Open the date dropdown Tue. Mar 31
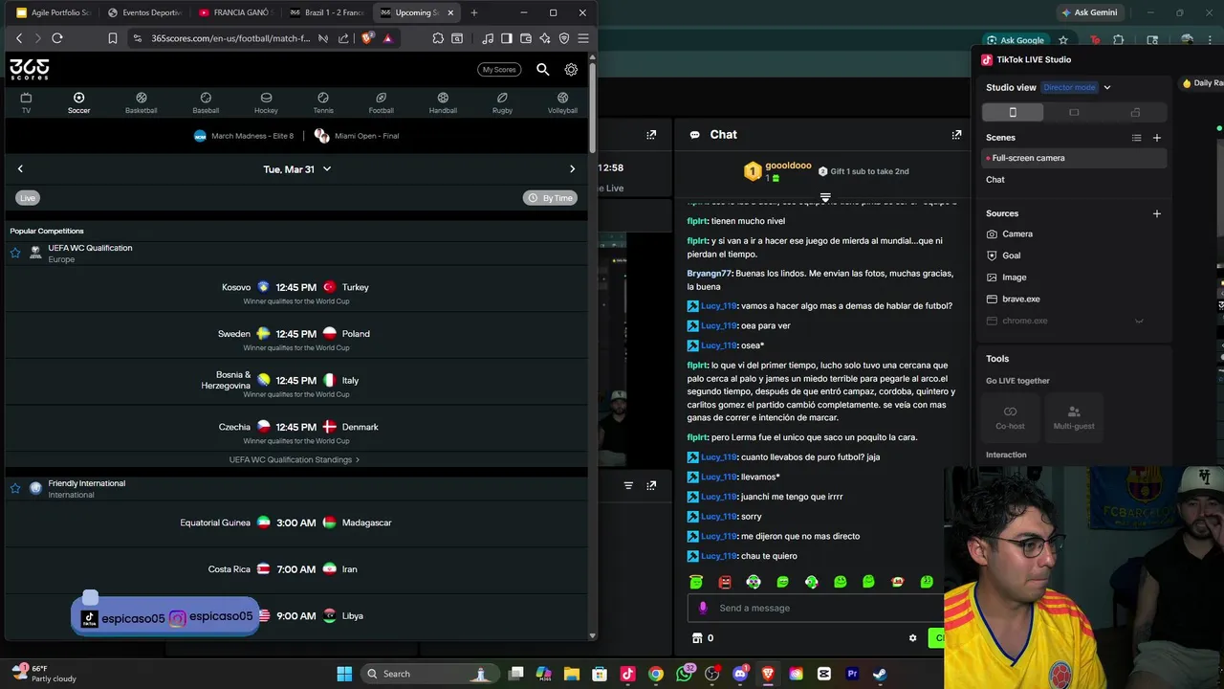 [296, 169]
